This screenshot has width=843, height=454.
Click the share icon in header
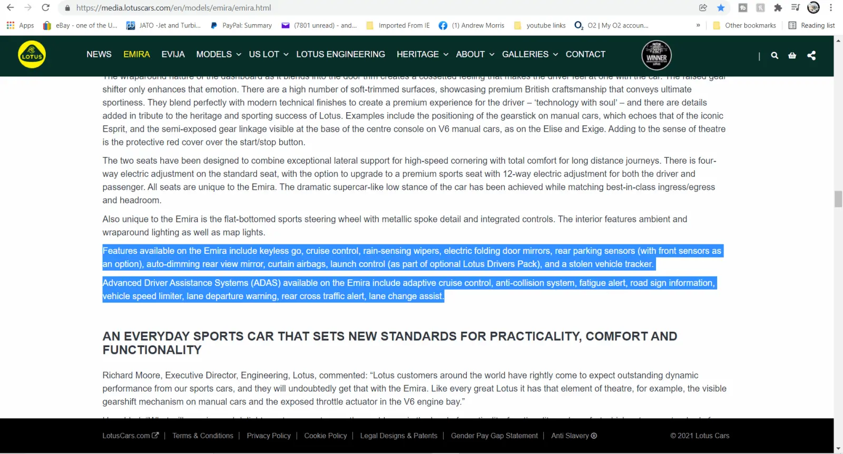click(811, 55)
